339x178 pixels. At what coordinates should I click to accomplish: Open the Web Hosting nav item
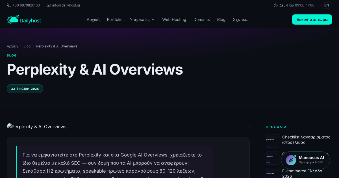[174, 19]
